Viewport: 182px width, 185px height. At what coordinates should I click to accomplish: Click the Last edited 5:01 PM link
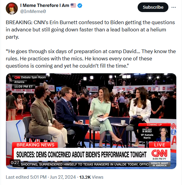26,177
